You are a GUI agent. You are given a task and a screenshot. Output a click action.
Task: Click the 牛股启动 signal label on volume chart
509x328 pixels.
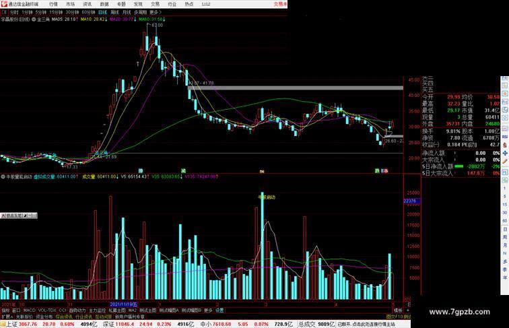pyautogui.click(x=267, y=197)
